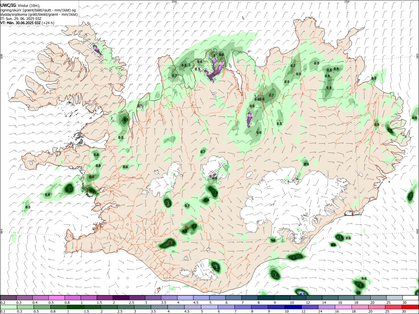Click the 'VT: Mán. 30.06.2025 03Z (+24 h)' line
The image size is (419, 314).
(x=27, y=23)
